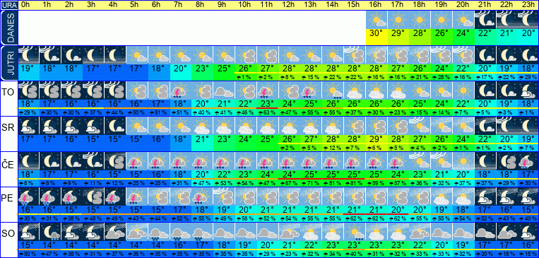Viewport: 539px width, 258px height.
Task: Click today's 21h windy moon icon
Action: point(485,20)
